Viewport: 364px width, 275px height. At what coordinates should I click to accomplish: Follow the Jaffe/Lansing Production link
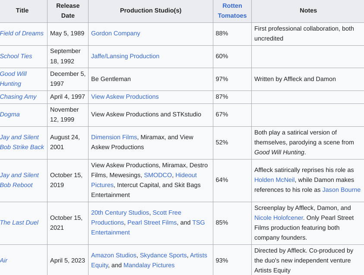click(x=125, y=56)
